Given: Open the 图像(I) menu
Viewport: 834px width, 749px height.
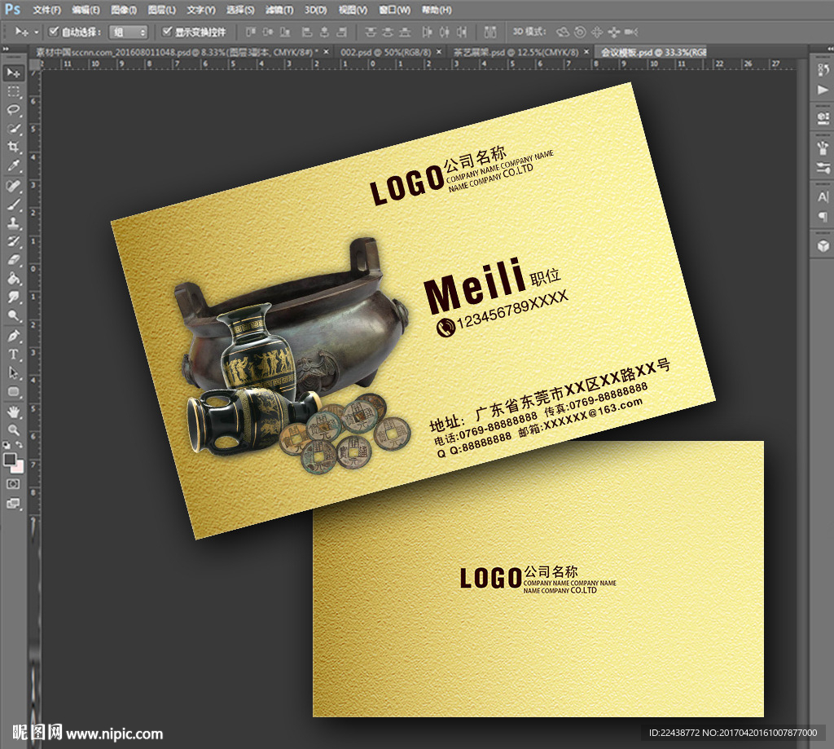Looking at the screenshot, I should click(124, 10).
